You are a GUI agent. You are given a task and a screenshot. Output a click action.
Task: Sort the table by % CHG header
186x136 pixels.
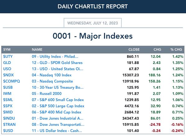click(176, 49)
